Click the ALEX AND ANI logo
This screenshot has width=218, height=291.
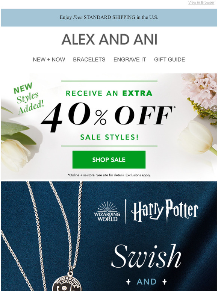pos(109,39)
